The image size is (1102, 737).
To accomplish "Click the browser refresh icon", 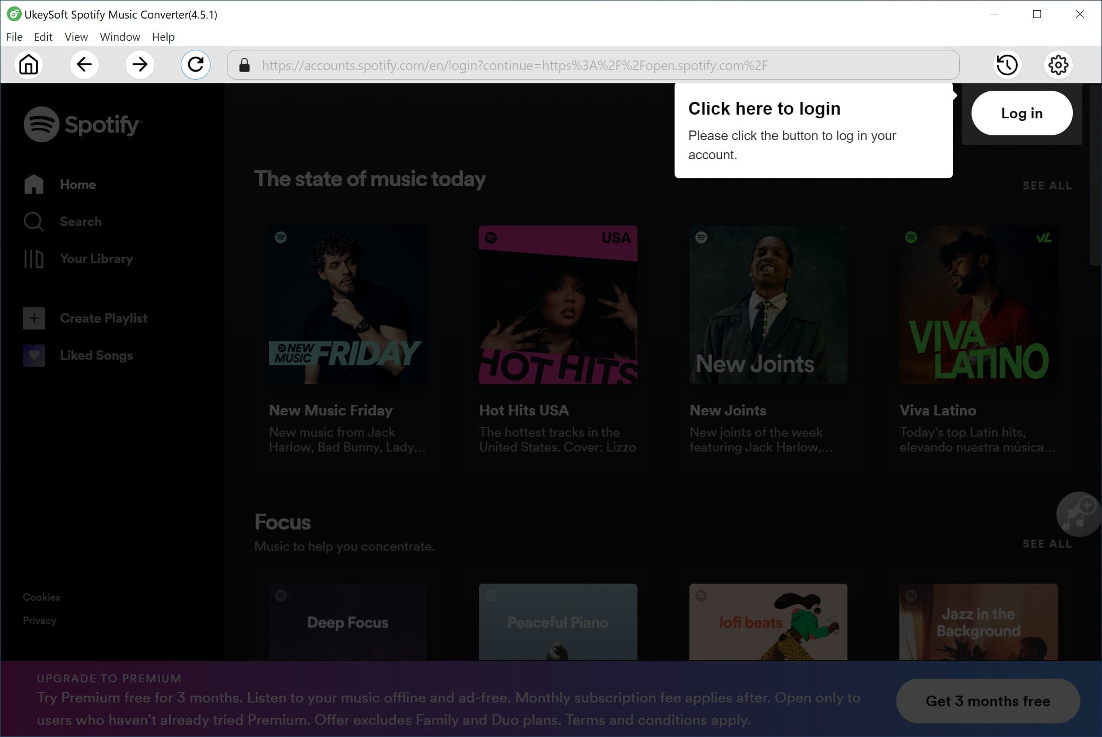I will (x=196, y=65).
